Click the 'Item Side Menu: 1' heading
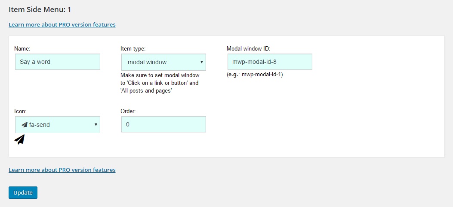The width and height of the screenshot is (453, 207). [40, 9]
